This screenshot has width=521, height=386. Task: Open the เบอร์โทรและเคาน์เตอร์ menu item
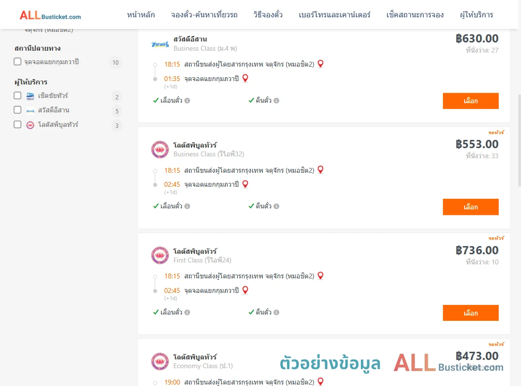click(335, 15)
